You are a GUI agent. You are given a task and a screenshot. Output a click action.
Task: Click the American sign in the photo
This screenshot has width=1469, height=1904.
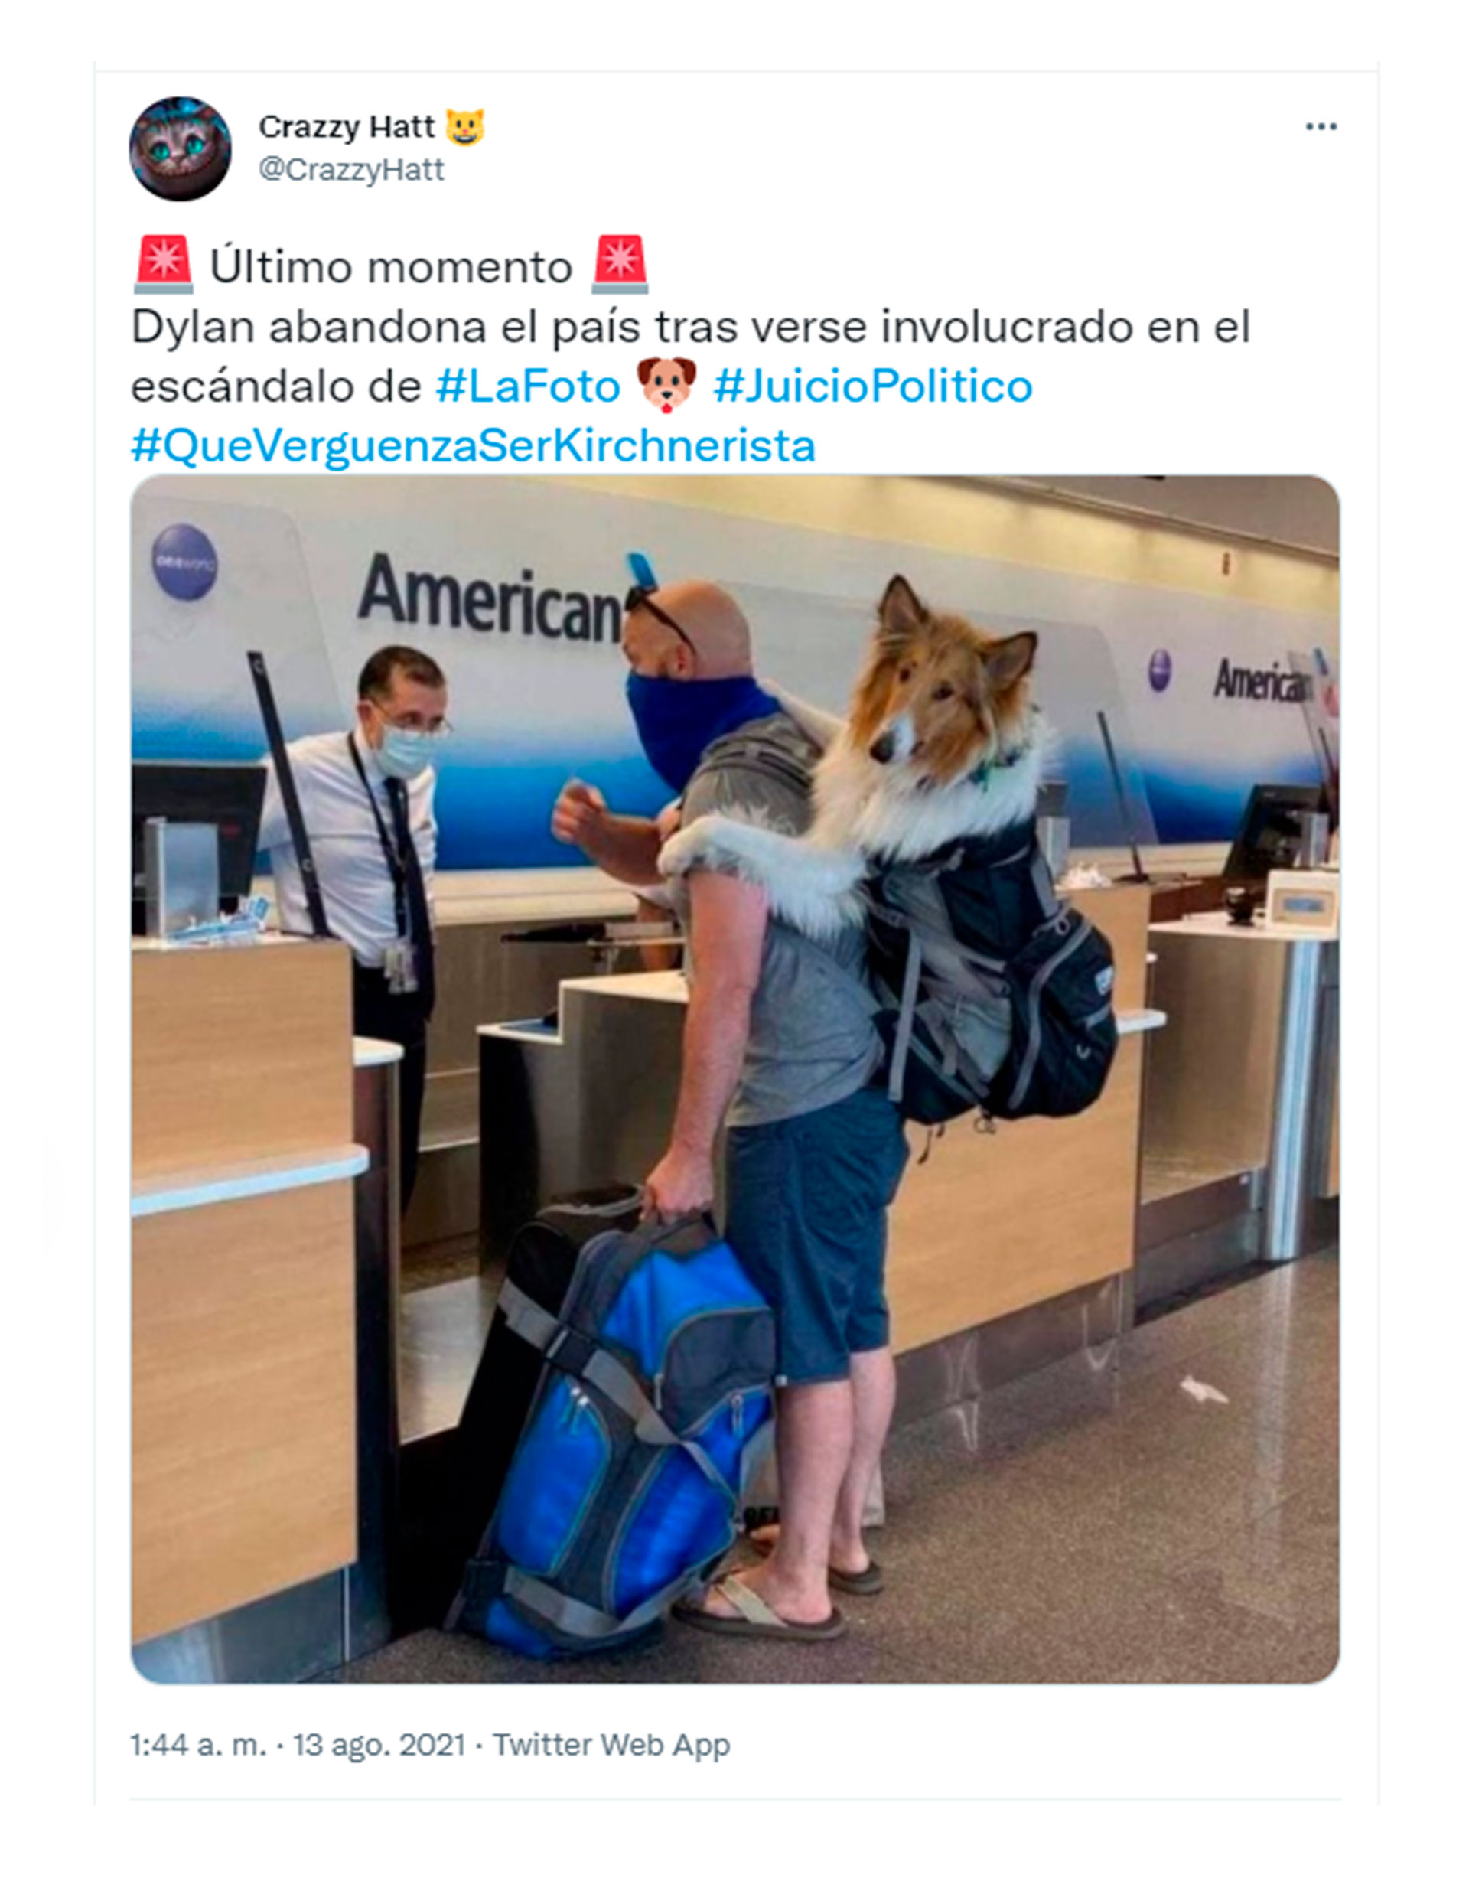pos(490,597)
